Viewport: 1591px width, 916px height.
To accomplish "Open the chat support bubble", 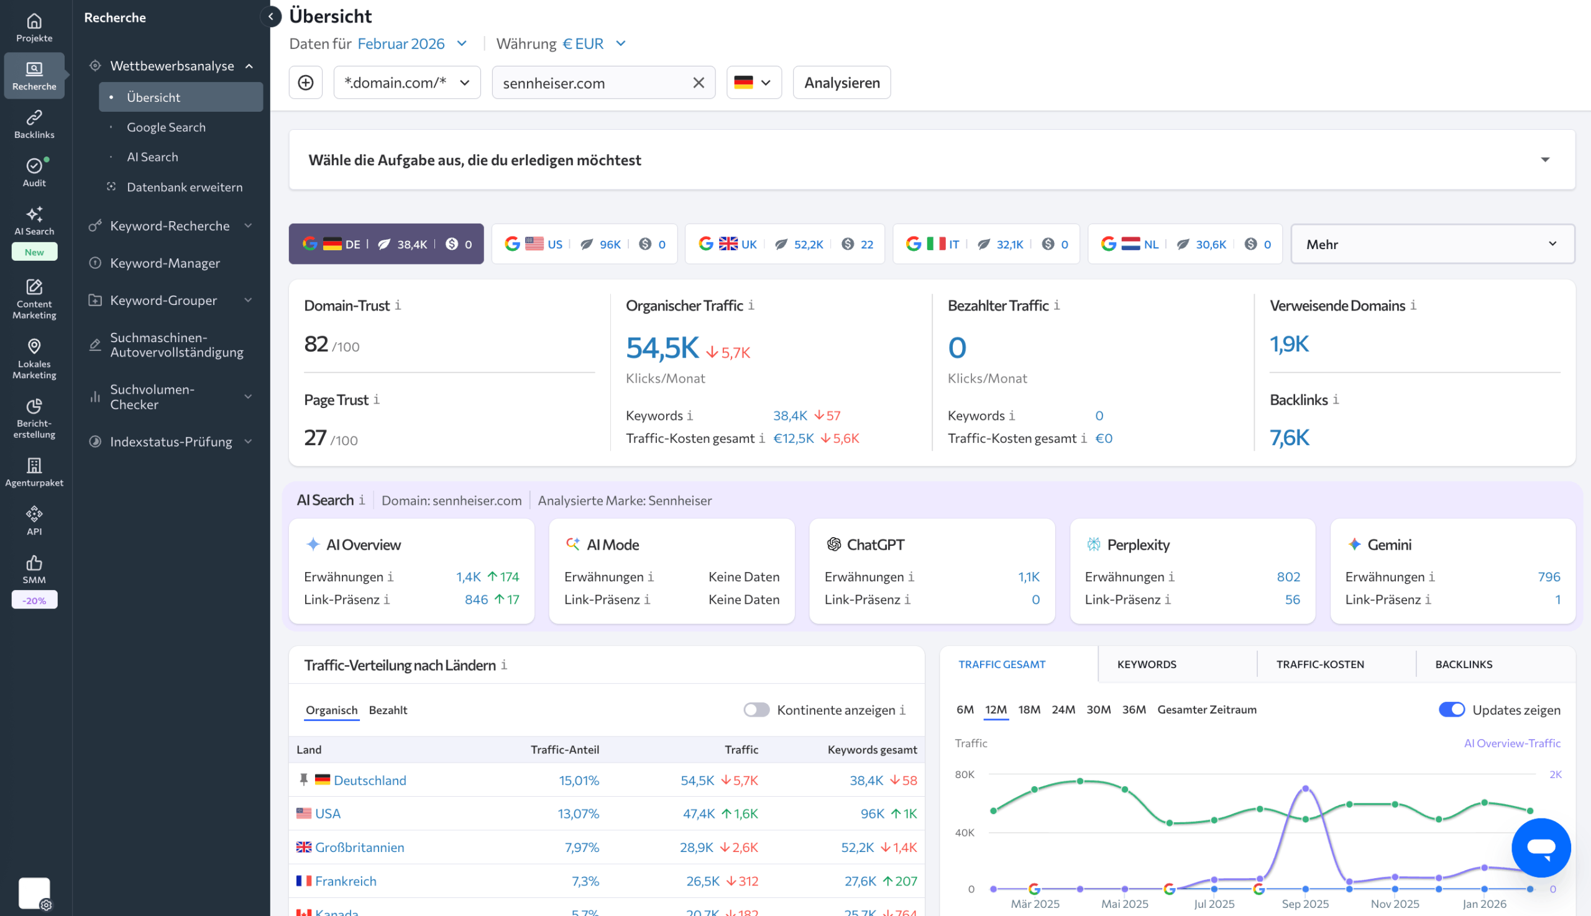I will 1540,847.
